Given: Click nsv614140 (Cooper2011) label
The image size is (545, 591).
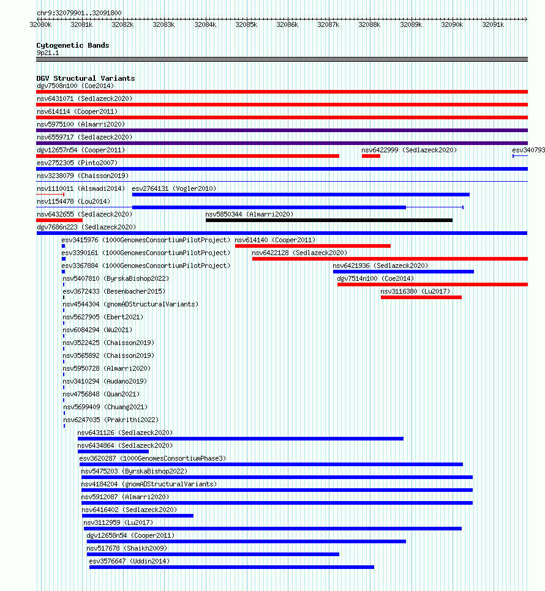Looking at the screenshot, I should 275,240.
